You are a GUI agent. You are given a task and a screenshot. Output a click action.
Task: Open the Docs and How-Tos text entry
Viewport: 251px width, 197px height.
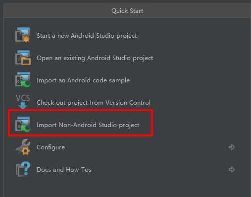64,170
